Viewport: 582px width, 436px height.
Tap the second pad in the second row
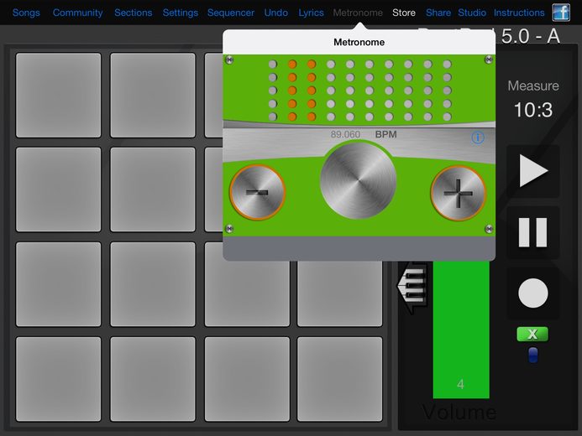[153, 189]
